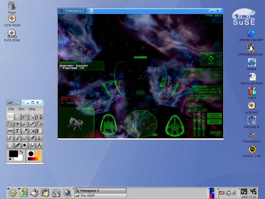Choose the Paintbrush tool

coord(18,138)
